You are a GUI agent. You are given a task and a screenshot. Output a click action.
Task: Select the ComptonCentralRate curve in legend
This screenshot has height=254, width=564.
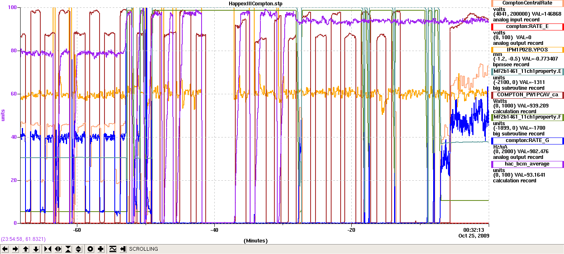pyautogui.click(x=528, y=3)
